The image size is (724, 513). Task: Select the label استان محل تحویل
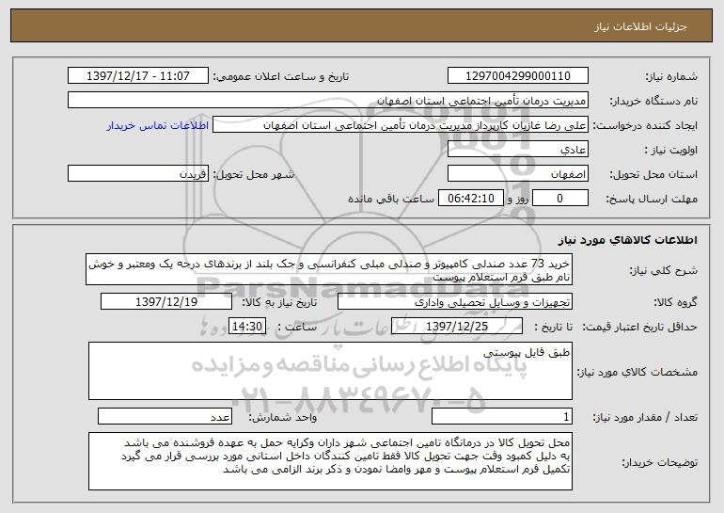(x=653, y=174)
